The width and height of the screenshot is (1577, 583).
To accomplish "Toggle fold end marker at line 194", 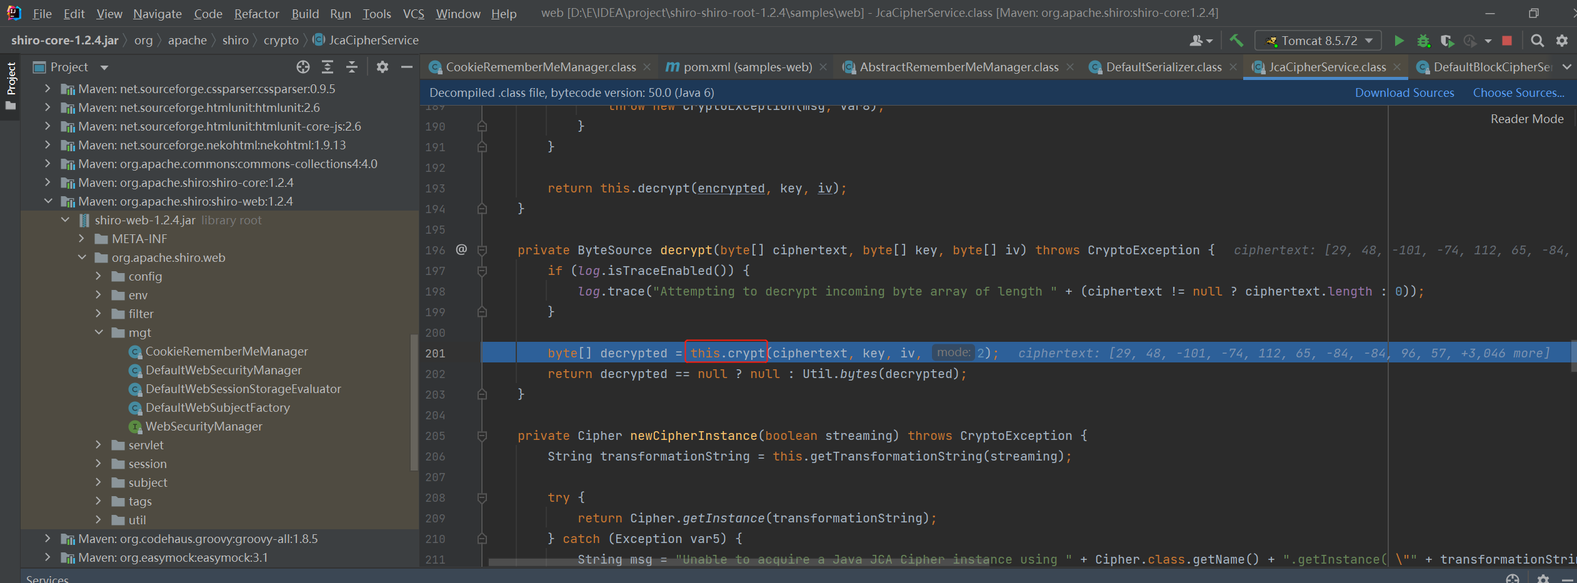I will pyautogui.click(x=482, y=209).
